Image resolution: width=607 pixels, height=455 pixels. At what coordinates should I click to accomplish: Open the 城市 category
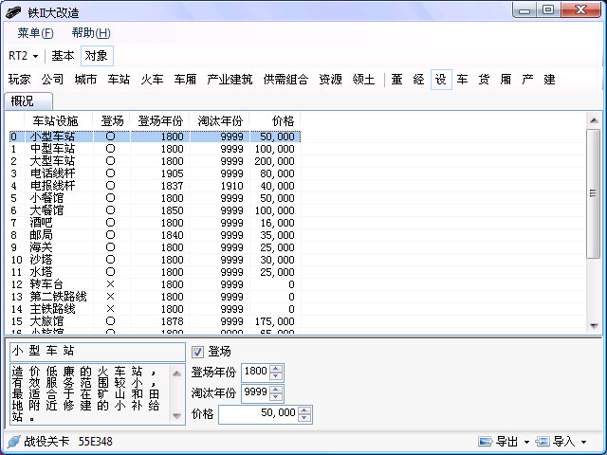(x=85, y=80)
